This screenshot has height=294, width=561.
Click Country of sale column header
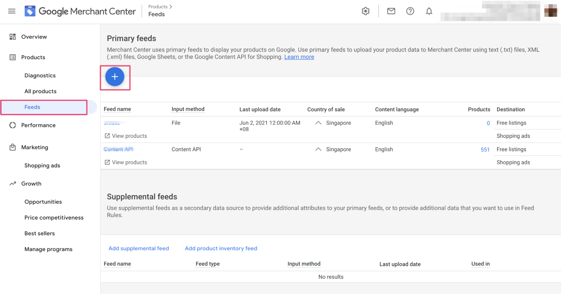[x=326, y=110]
